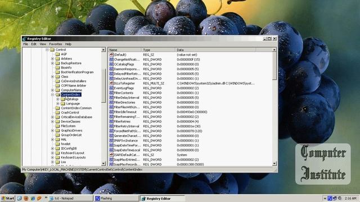The image size is (360, 202).
Task: Select the DLLsToRegister multi-string icon
Action: [x=111, y=84]
